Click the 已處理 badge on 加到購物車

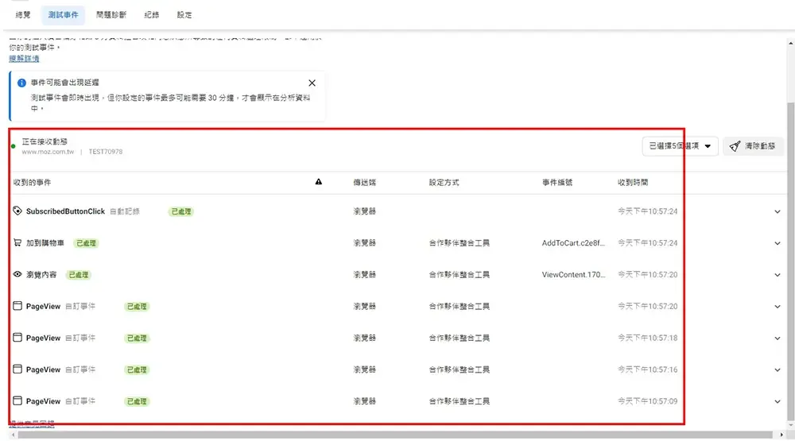click(x=86, y=243)
